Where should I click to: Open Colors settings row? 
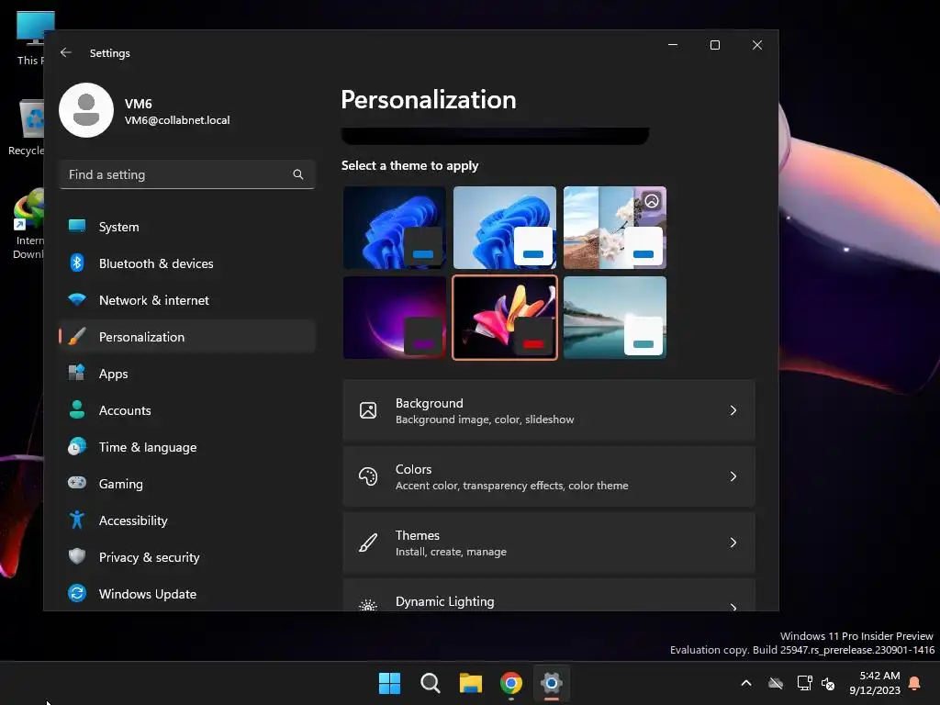(x=549, y=476)
